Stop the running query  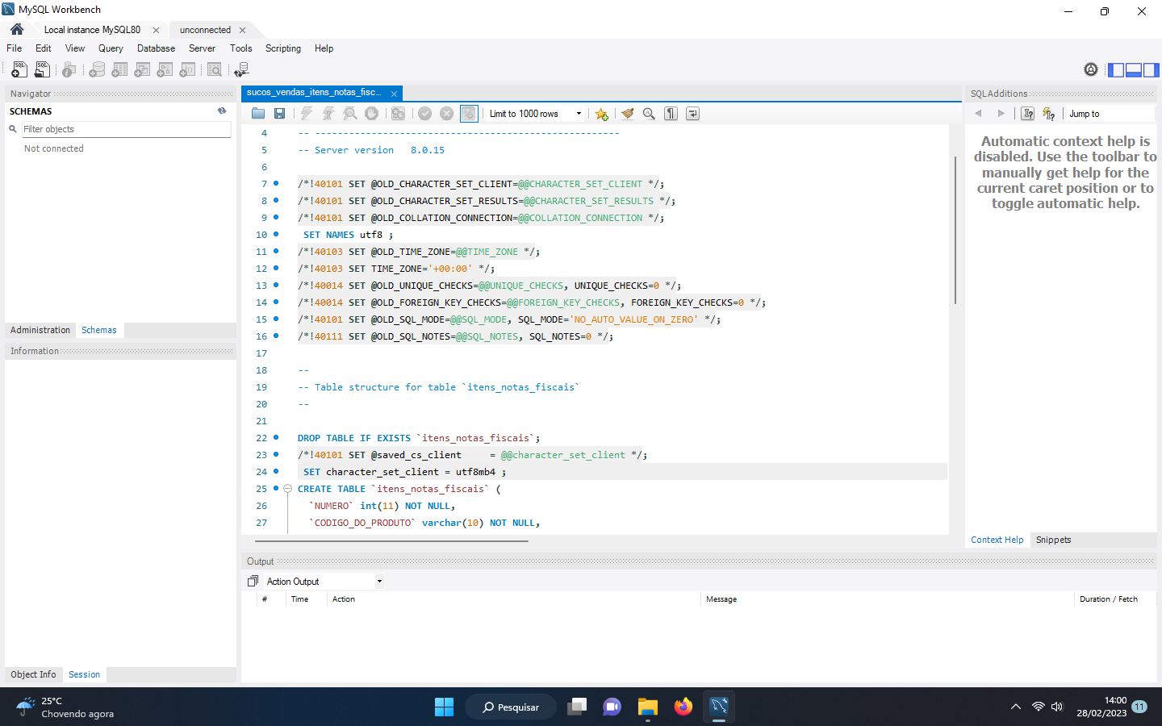[x=371, y=114]
